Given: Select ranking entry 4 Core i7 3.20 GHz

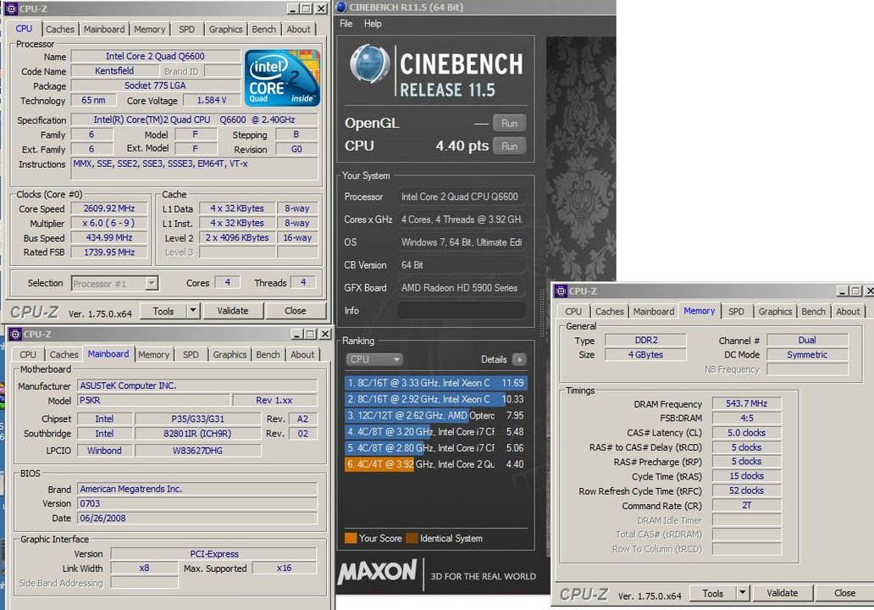Looking at the screenshot, I should (436, 431).
